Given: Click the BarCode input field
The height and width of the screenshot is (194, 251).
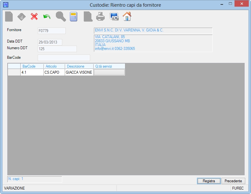Looking at the screenshot, I should click(64, 58).
